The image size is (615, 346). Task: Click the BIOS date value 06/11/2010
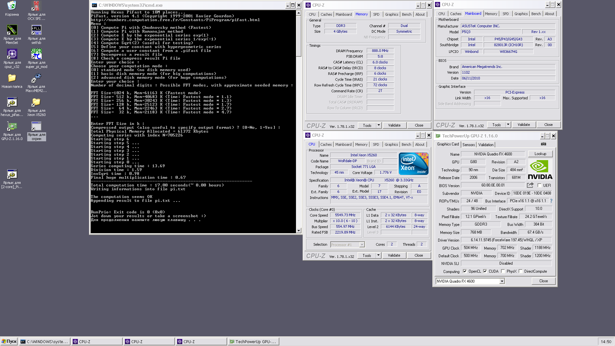[x=508, y=78]
